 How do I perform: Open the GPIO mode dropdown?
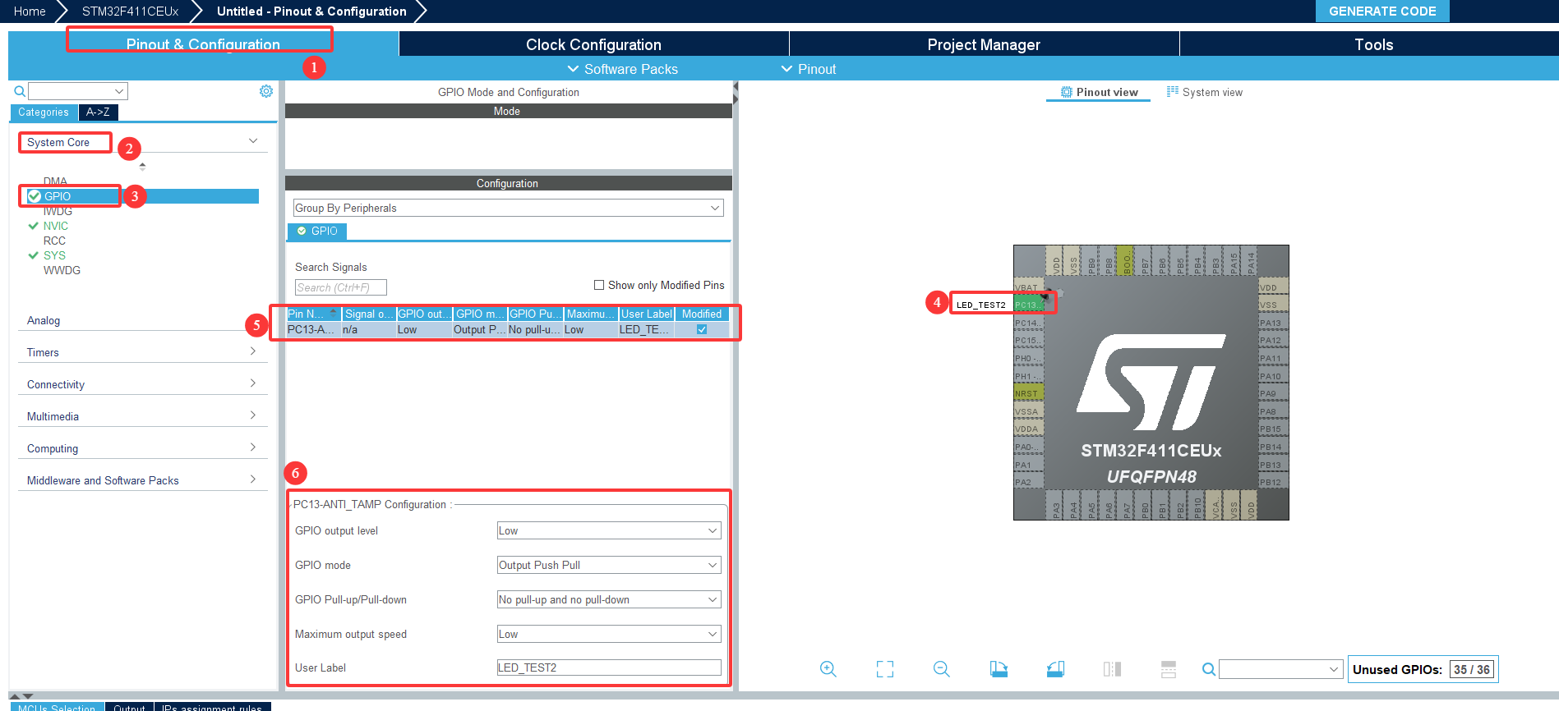tap(609, 565)
